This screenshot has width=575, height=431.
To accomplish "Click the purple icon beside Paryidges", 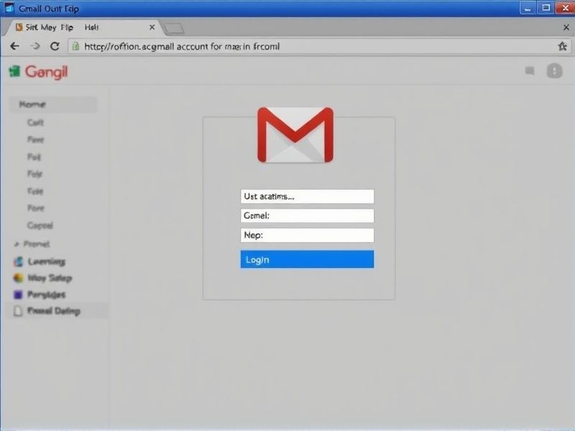I will point(18,295).
